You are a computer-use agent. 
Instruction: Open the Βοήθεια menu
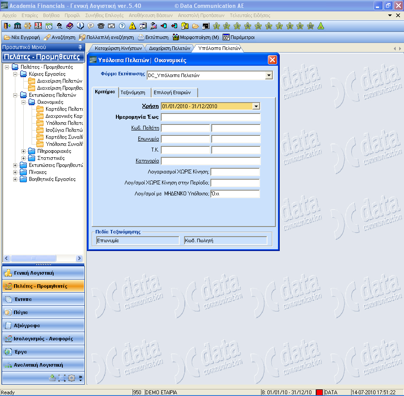(x=51, y=15)
